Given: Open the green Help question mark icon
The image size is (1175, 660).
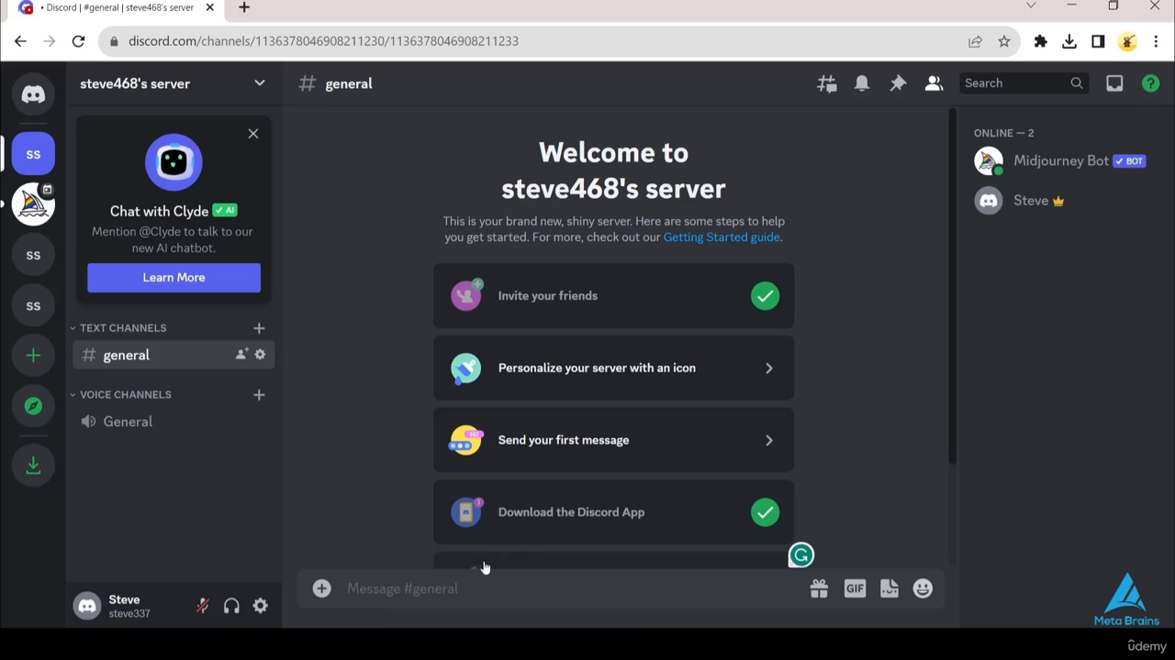Looking at the screenshot, I should click(x=1150, y=83).
